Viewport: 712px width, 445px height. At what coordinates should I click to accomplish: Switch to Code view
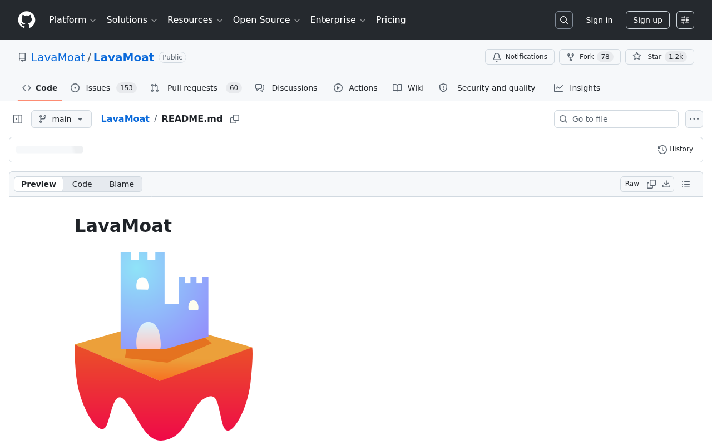pyautogui.click(x=82, y=184)
